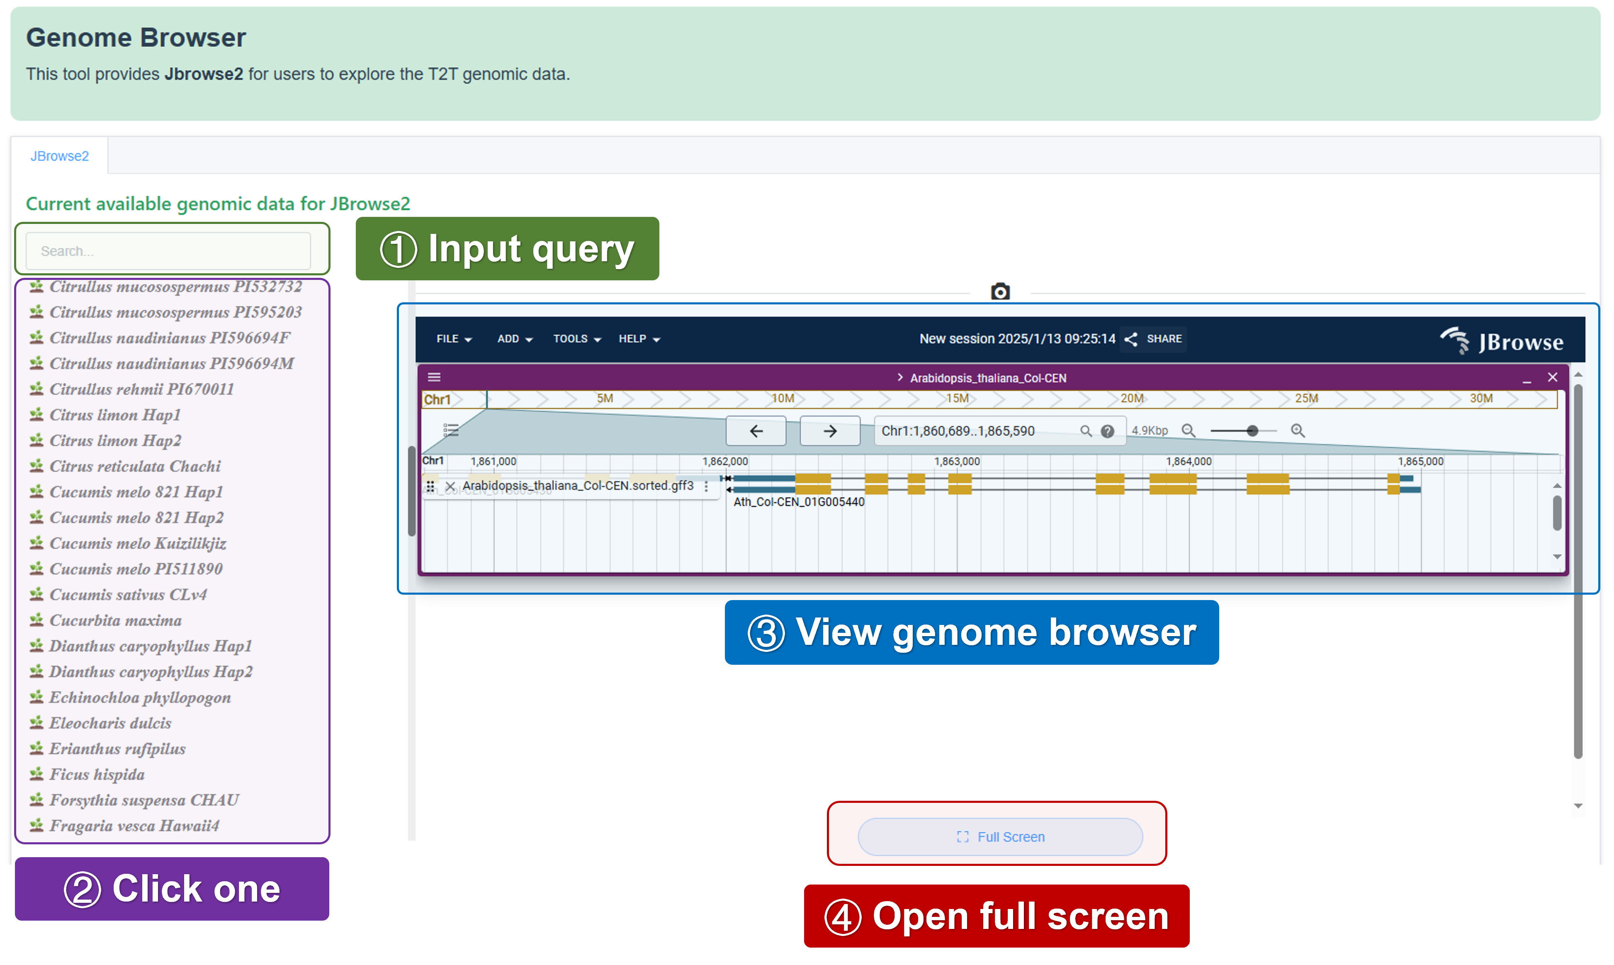Pan right with the forward arrow

(x=830, y=430)
